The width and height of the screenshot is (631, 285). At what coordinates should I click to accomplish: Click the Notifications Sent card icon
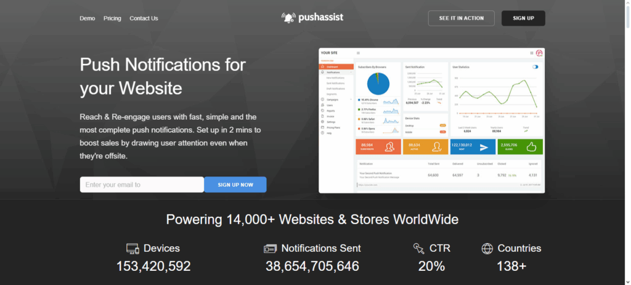pyautogui.click(x=270, y=249)
